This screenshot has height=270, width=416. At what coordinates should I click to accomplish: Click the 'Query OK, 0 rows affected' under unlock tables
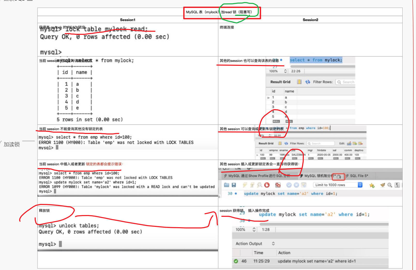[x=90, y=232]
